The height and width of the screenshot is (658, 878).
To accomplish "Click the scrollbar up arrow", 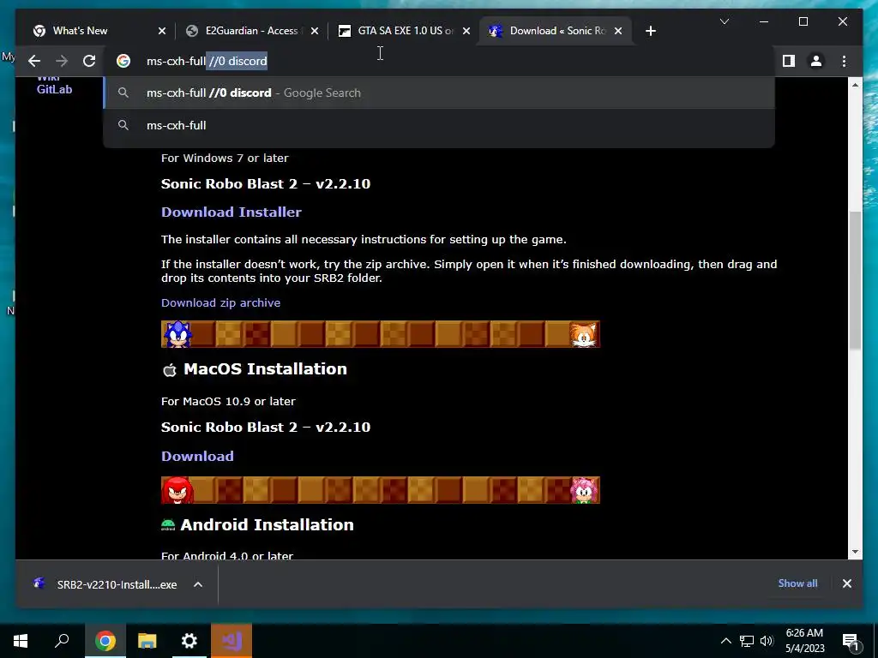I will click(855, 85).
